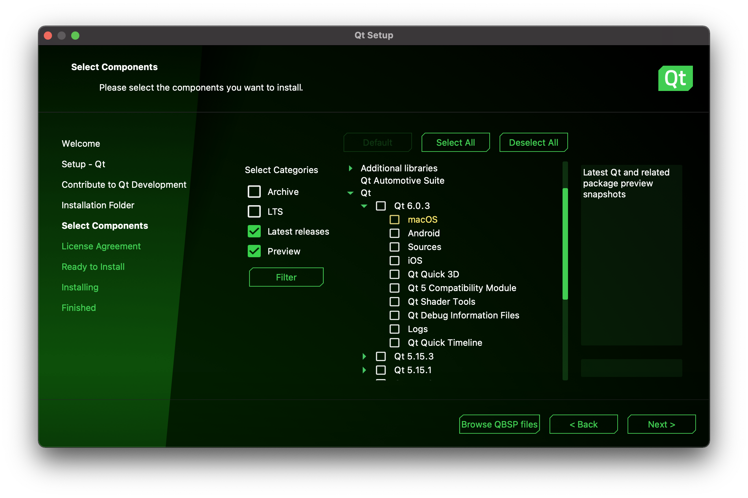Check the LTS category checkbox
This screenshot has height=498, width=748.
pos(254,211)
